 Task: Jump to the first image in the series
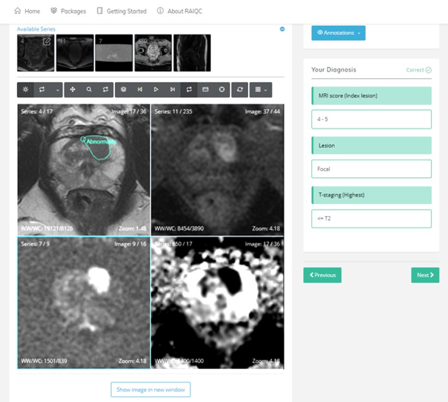(140, 90)
